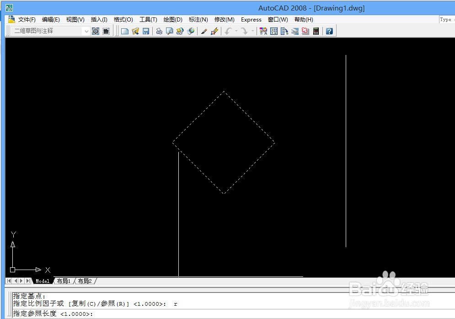Click the Help question mark icon
This screenshot has width=455, height=319.
[329, 31]
